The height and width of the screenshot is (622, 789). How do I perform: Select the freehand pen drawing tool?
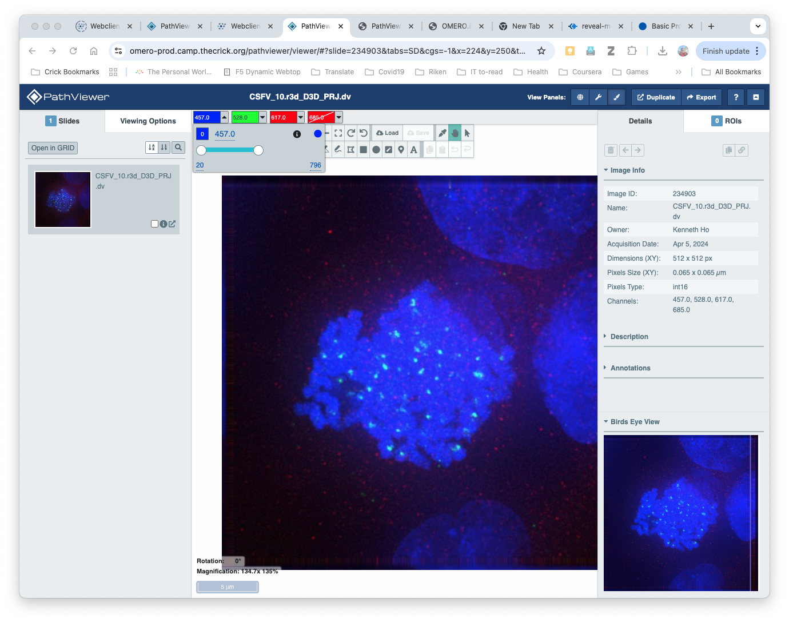(338, 150)
